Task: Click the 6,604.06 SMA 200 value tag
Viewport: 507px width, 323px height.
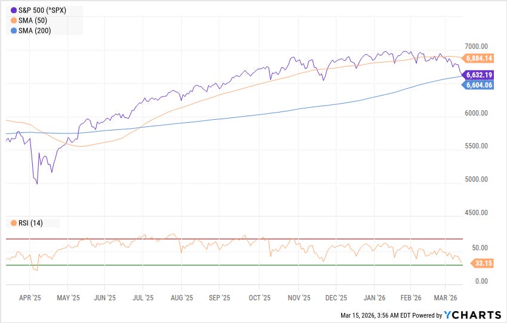Action: (x=478, y=85)
